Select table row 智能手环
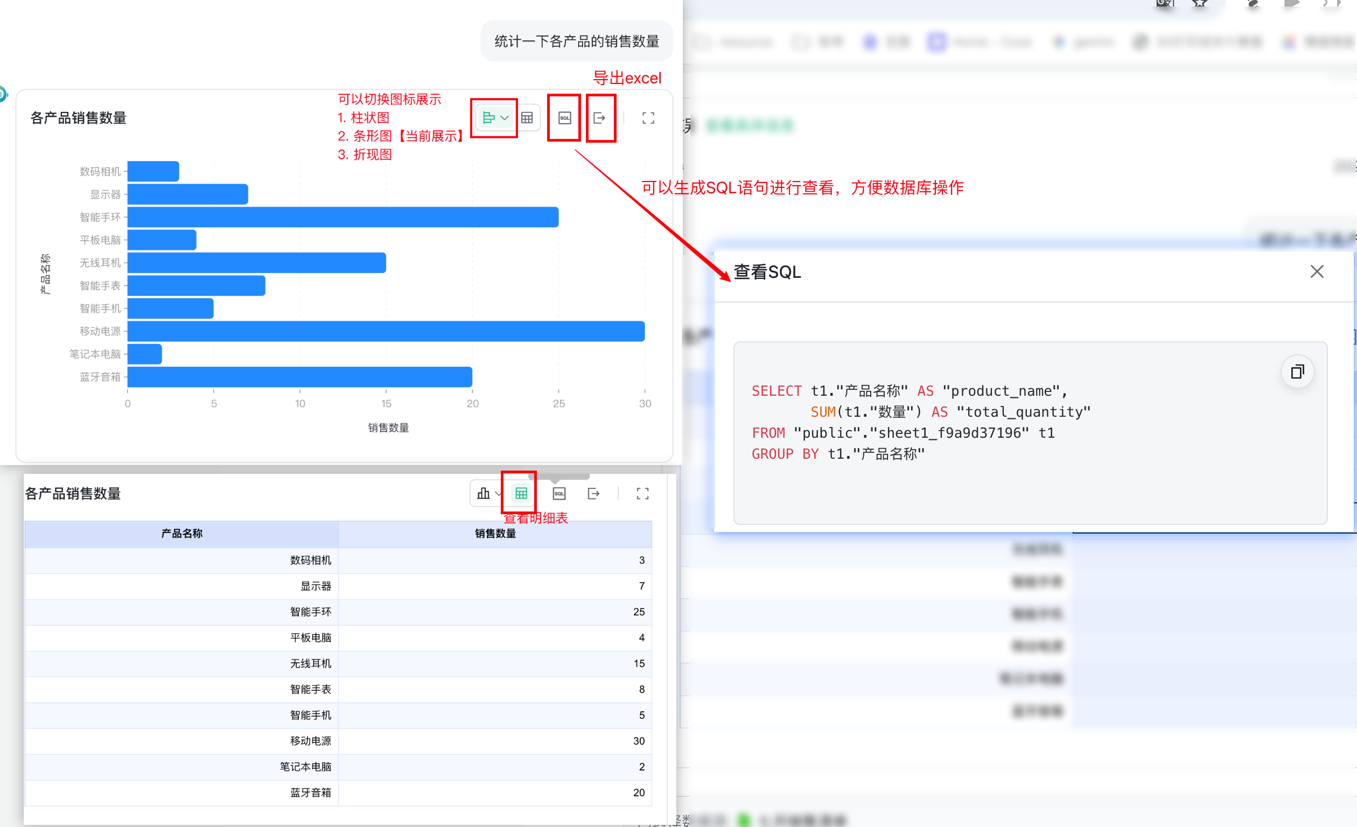This screenshot has height=827, width=1357. tap(338, 612)
